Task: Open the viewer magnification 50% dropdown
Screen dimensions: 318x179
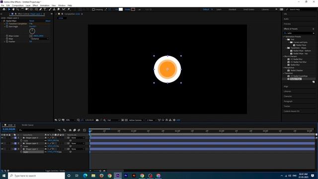Action: point(71,120)
